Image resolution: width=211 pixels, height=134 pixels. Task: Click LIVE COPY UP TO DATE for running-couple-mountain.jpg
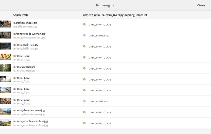tap(100, 124)
